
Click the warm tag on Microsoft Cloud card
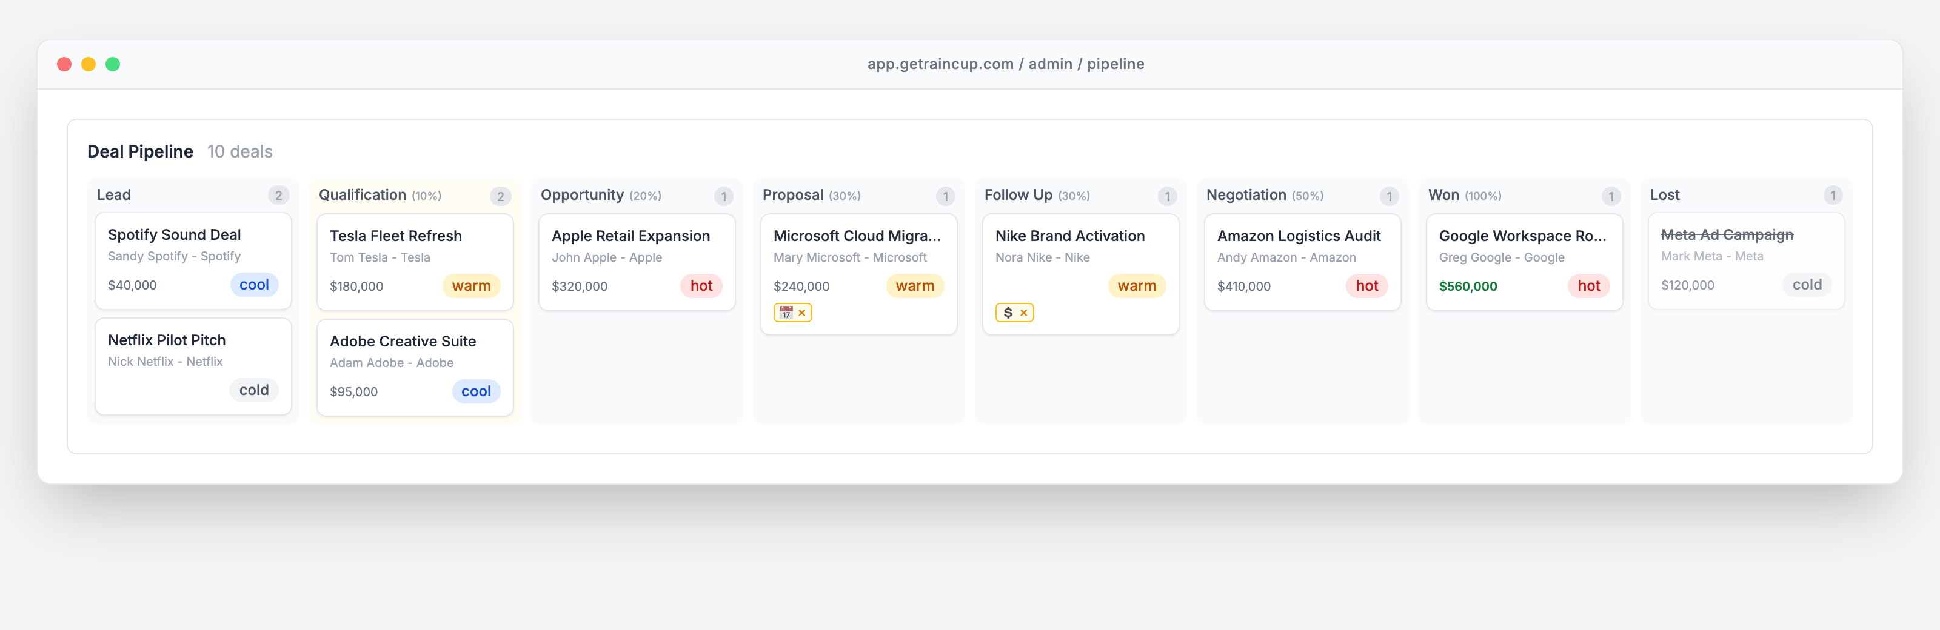click(x=914, y=286)
